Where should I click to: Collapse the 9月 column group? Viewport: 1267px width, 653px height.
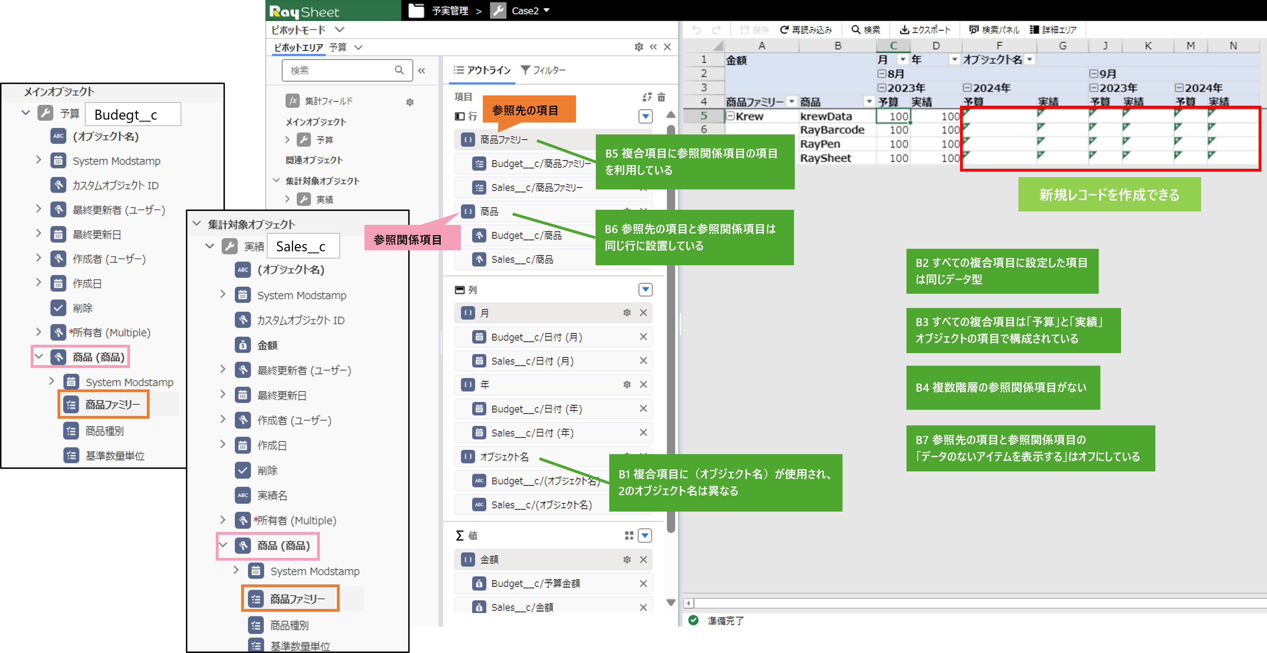click(1093, 74)
